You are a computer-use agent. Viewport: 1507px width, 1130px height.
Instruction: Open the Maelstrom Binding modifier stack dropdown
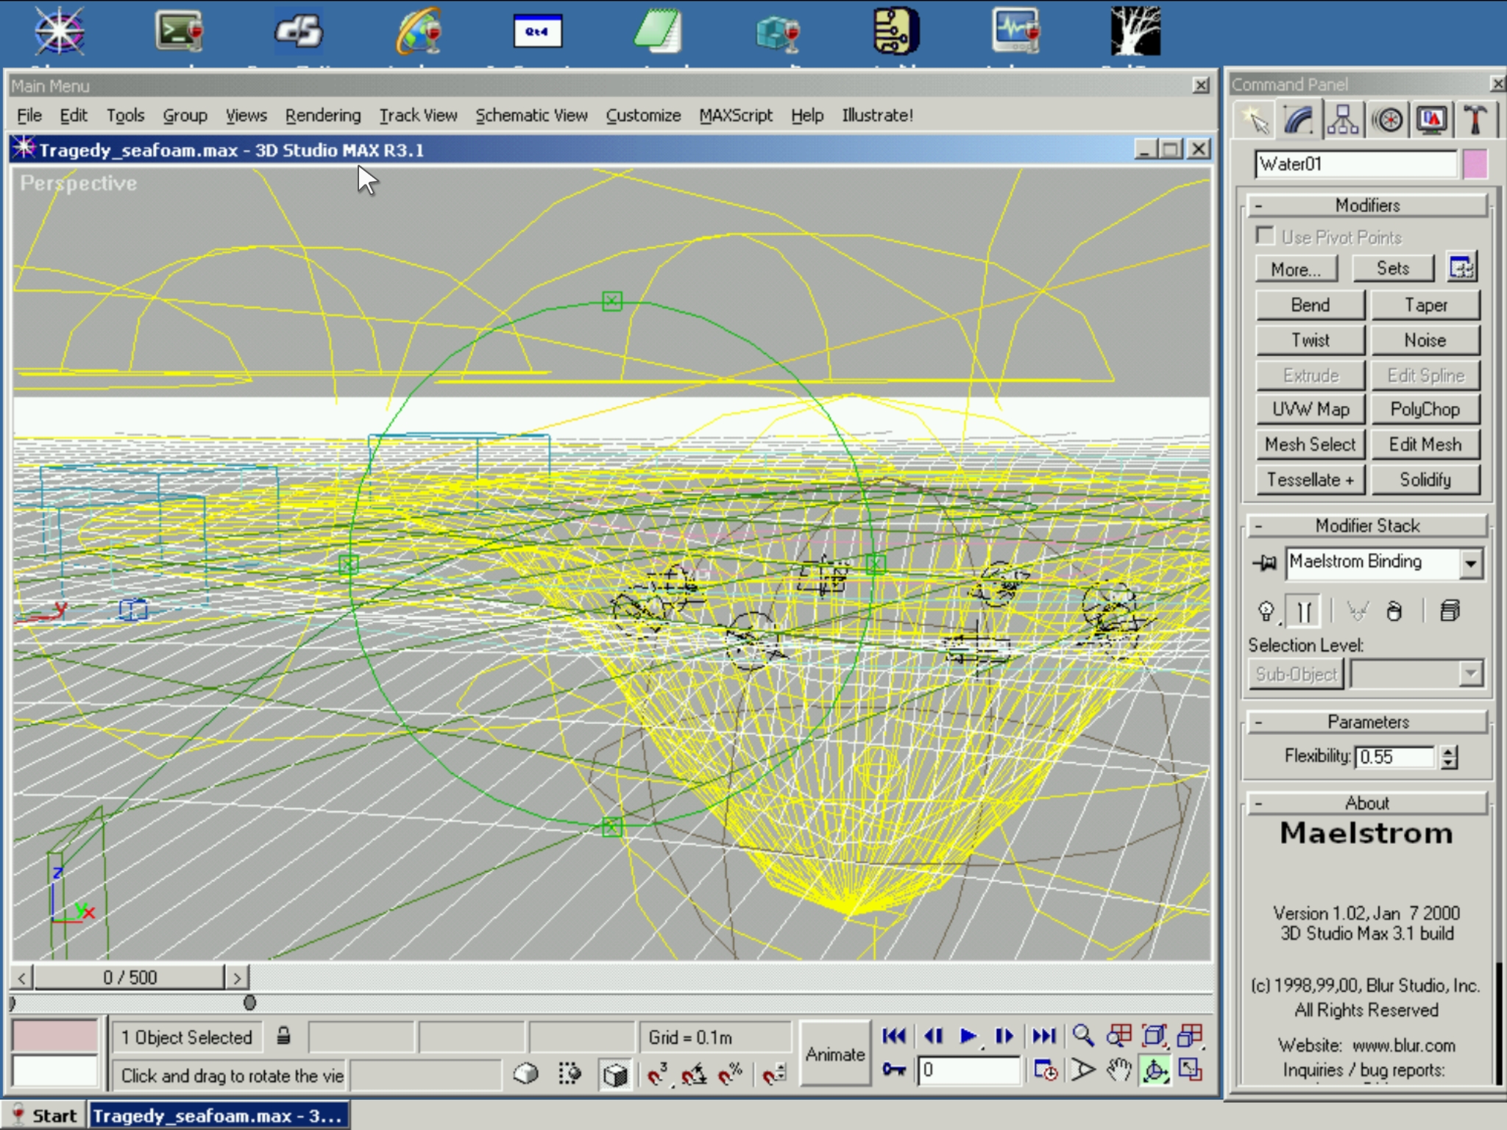(x=1470, y=564)
